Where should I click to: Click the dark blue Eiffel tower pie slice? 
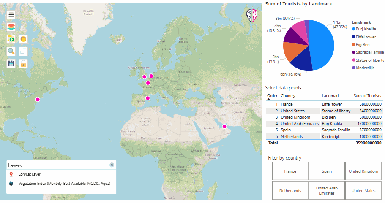click(x=303, y=60)
